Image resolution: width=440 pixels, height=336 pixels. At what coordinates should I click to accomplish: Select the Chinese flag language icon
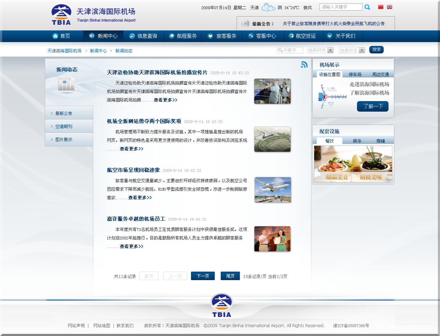pos(380,7)
